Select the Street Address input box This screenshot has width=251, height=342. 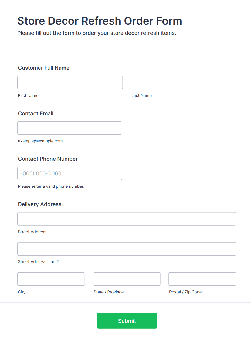(x=127, y=219)
